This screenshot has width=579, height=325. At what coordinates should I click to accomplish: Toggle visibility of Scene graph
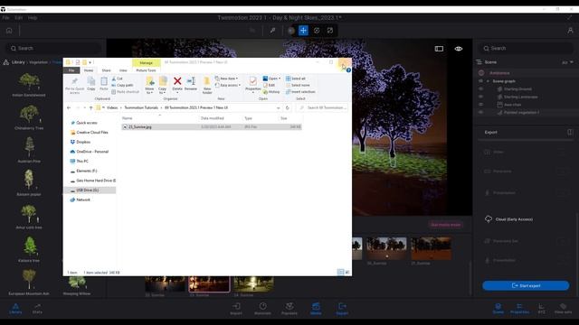point(480,81)
